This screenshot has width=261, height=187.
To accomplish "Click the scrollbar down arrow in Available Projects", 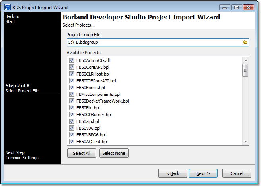I will pyautogui.click(x=245, y=142).
